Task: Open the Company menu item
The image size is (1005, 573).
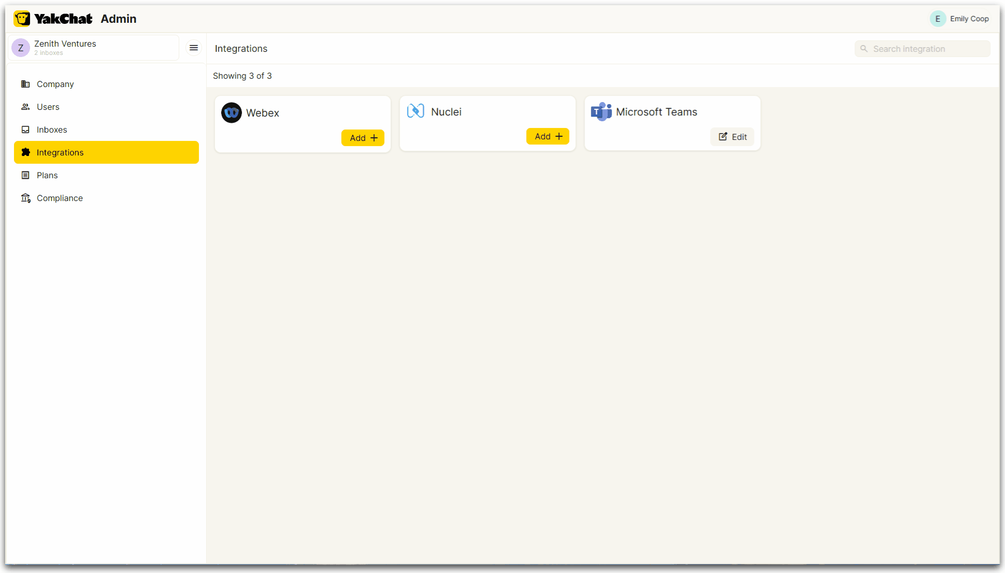Action: point(55,84)
